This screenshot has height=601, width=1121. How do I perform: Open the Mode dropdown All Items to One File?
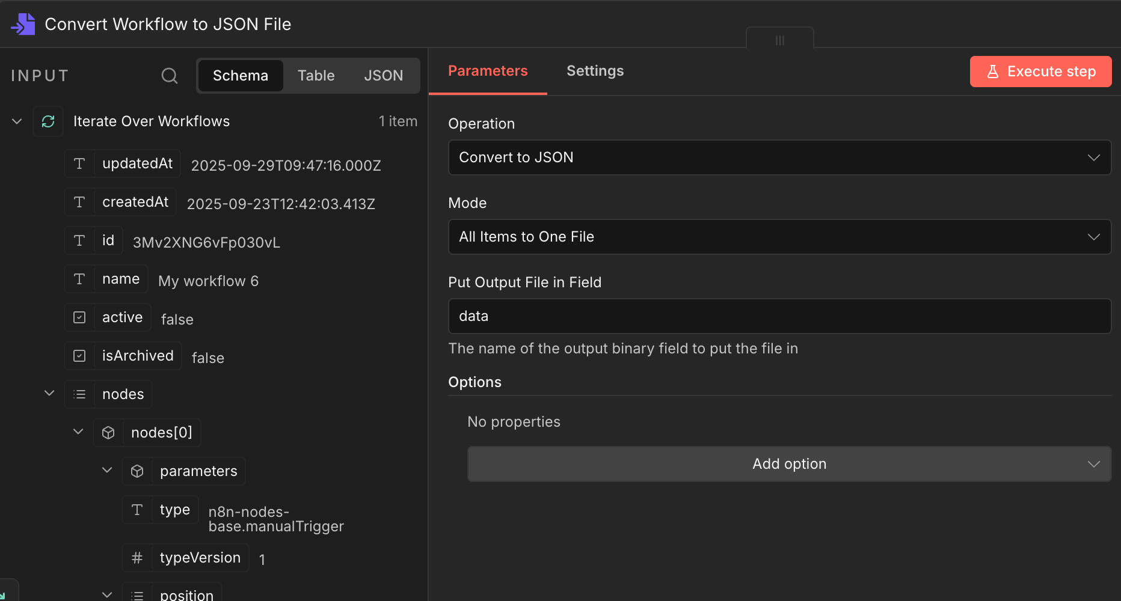779,237
